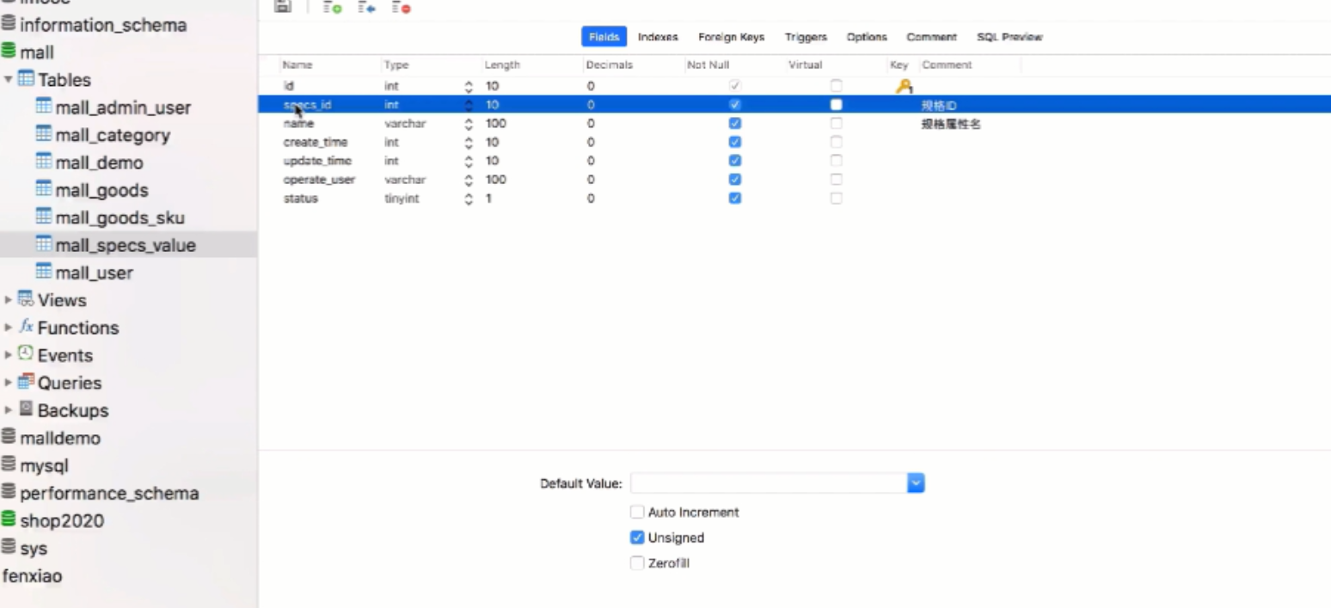
Task: Click the Delete Field toolbar icon
Action: pos(399,7)
